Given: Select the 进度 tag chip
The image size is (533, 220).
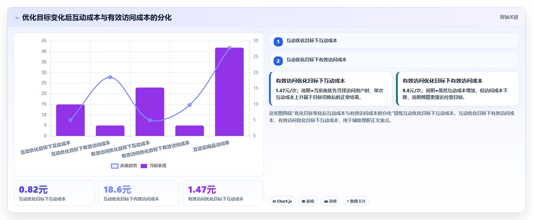Looking at the screenshot, I should tap(330, 201).
